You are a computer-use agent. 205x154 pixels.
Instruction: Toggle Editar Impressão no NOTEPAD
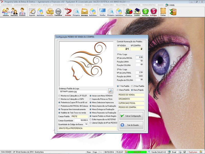coord(90,119)
